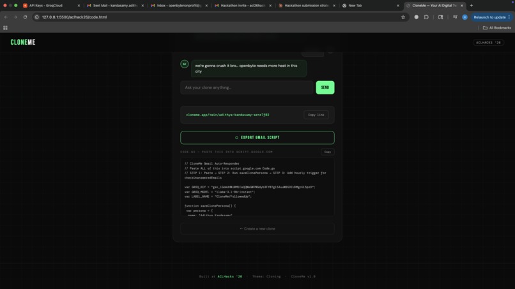Click the GROQ_KEY line in the script

pyautogui.click(x=250, y=187)
